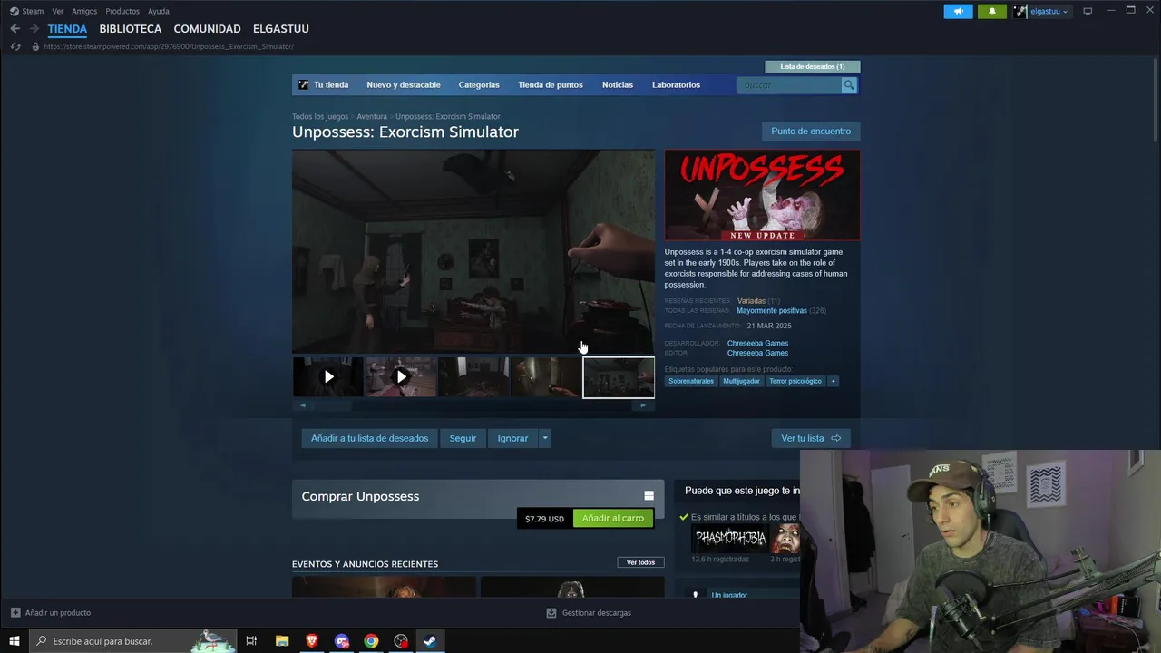Open Lista de deseados (1)
Viewport: 1161px width, 653px height.
point(813,66)
